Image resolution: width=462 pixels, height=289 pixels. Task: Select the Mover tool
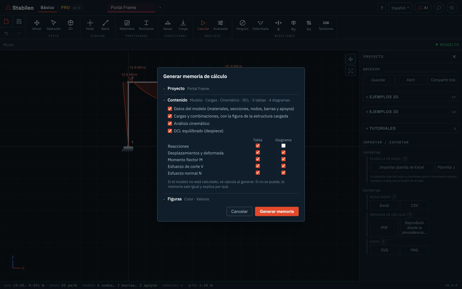pos(37,25)
